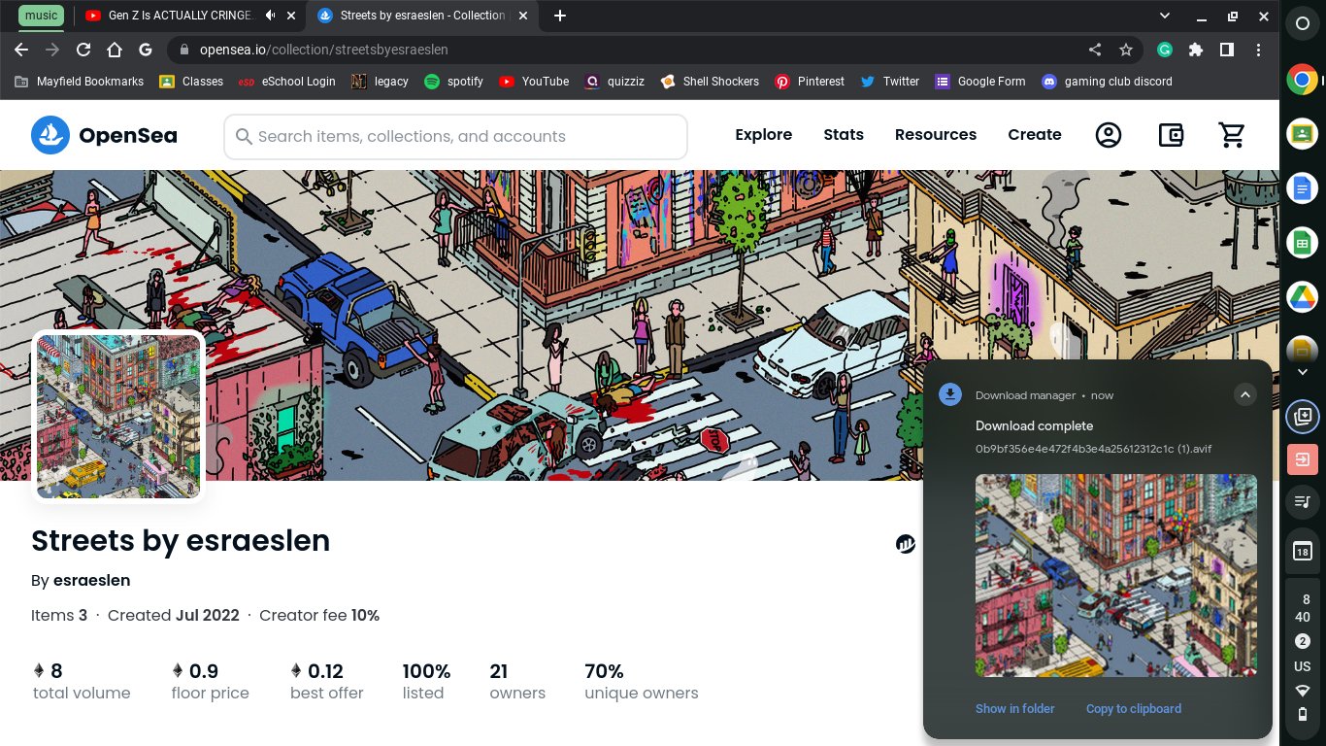This screenshot has width=1326, height=746.
Task: Click Copy to clipboard
Action: [x=1134, y=709]
